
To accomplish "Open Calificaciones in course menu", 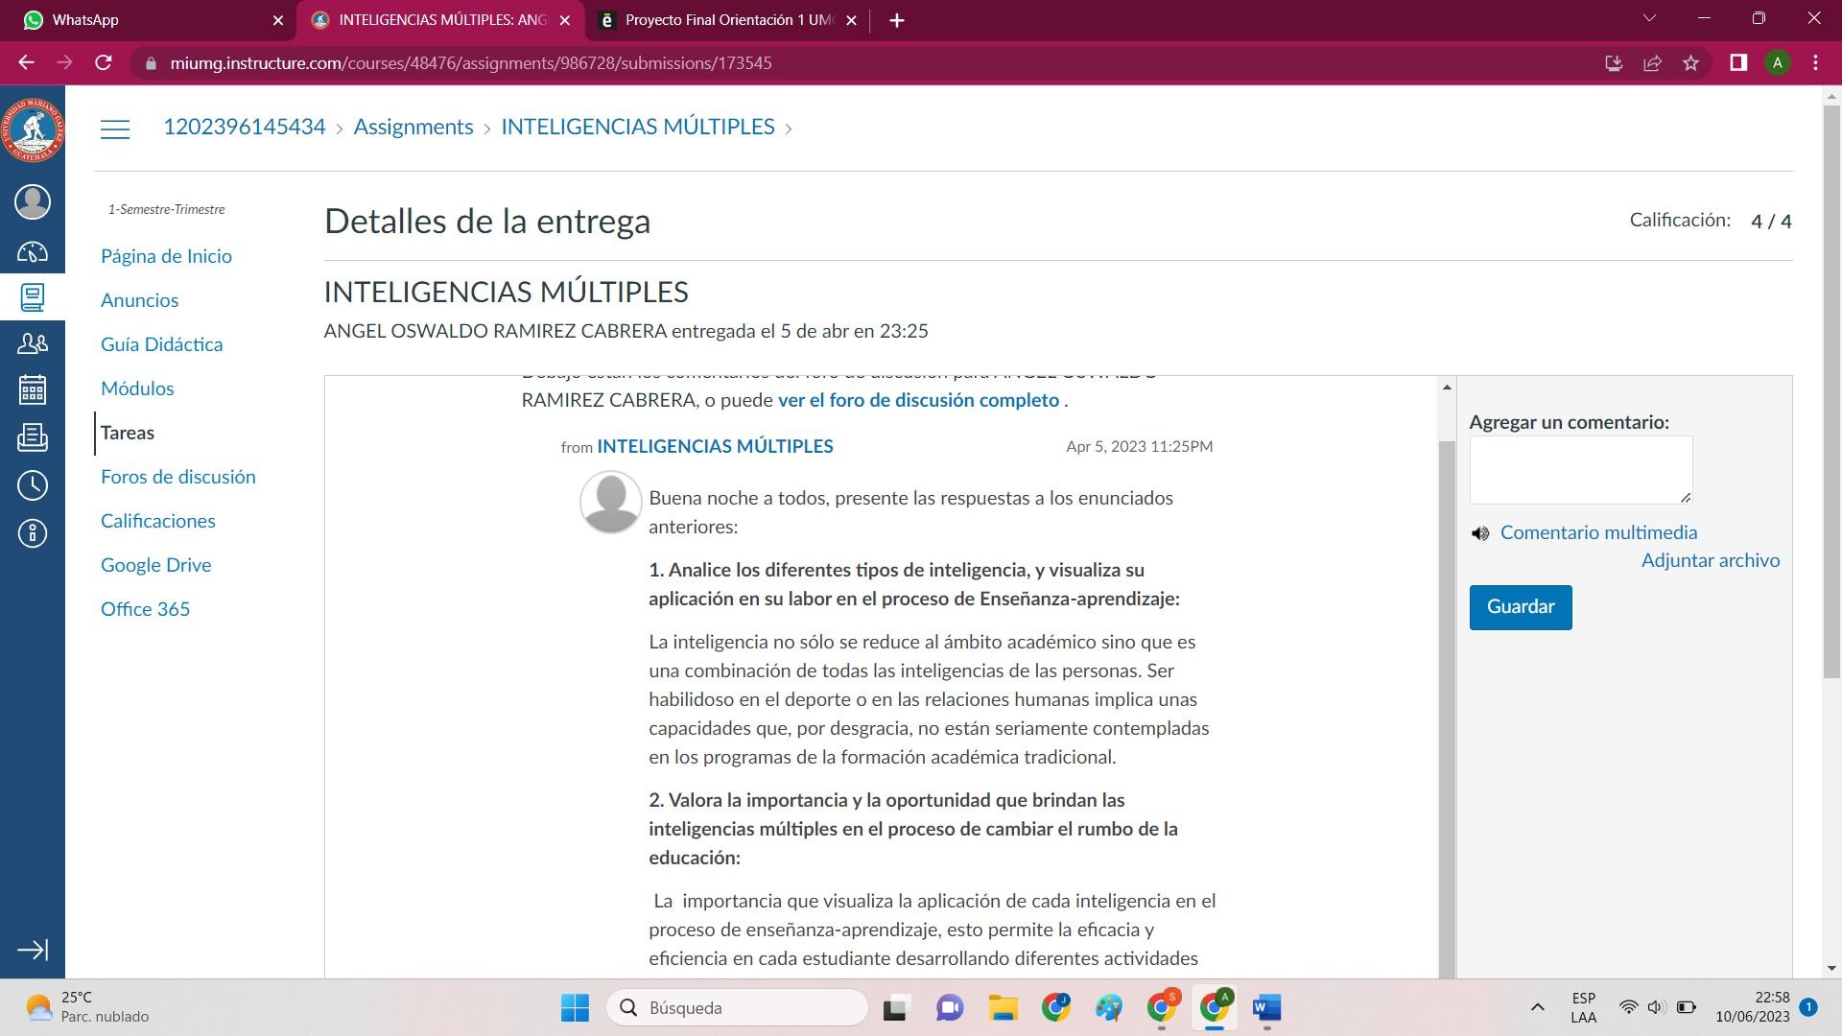I will 158,521.
